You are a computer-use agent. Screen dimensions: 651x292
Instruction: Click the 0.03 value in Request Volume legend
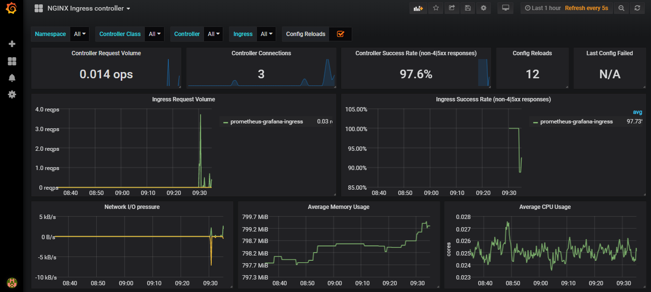point(325,122)
